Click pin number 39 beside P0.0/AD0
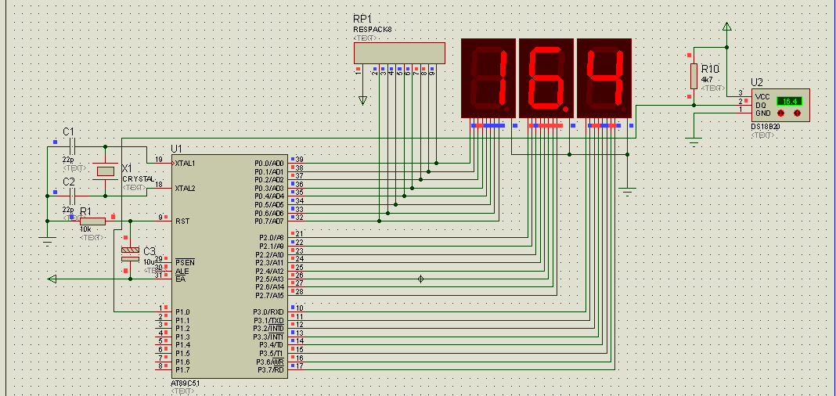Viewport: 836px width, 396px height. (299, 160)
